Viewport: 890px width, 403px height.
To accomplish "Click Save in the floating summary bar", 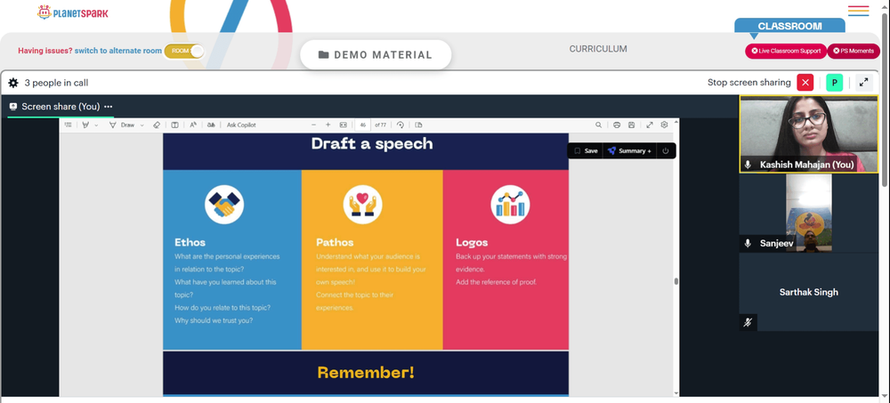I will (586, 151).
